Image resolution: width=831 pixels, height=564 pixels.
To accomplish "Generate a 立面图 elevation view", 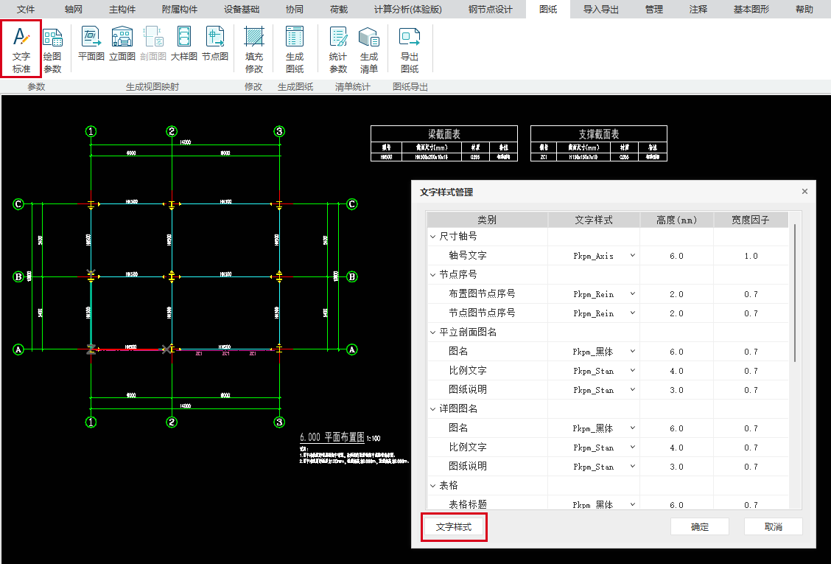I will point(122,43).
